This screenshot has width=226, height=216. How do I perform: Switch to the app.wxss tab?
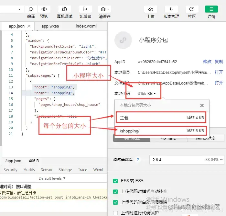[50, 26]
